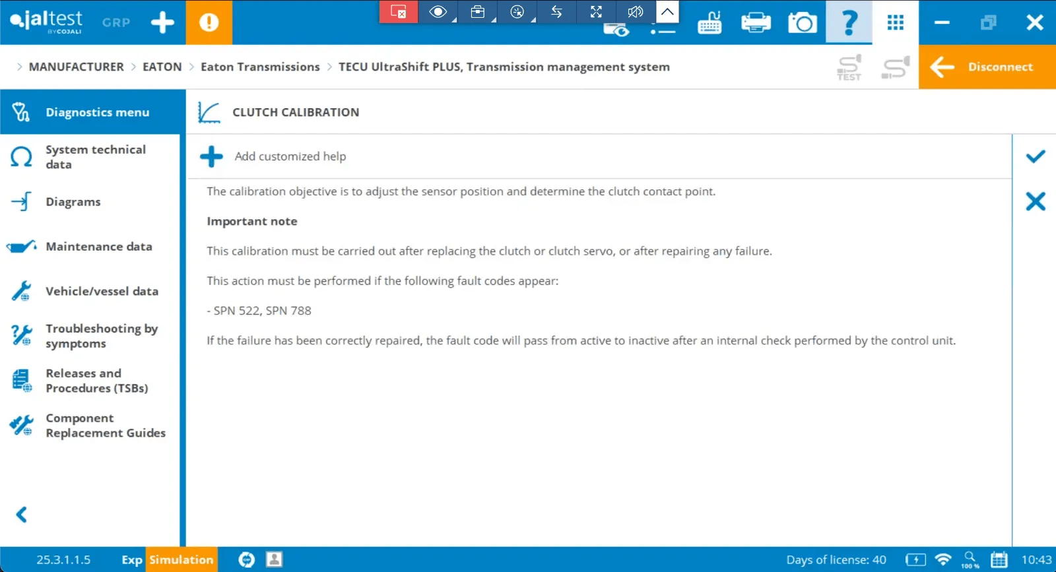This screenshot has height=572, width=1056.
Task: Click MANUFACTURER in the breadcrumb
Action: tap(76, 67)
